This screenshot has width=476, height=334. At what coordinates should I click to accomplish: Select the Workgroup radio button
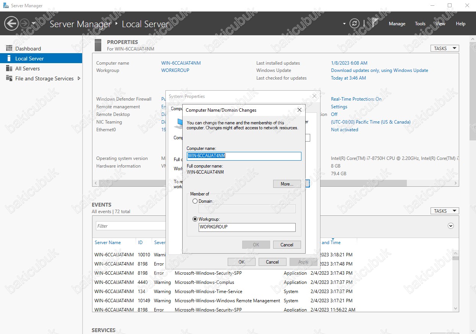(195, 219)
